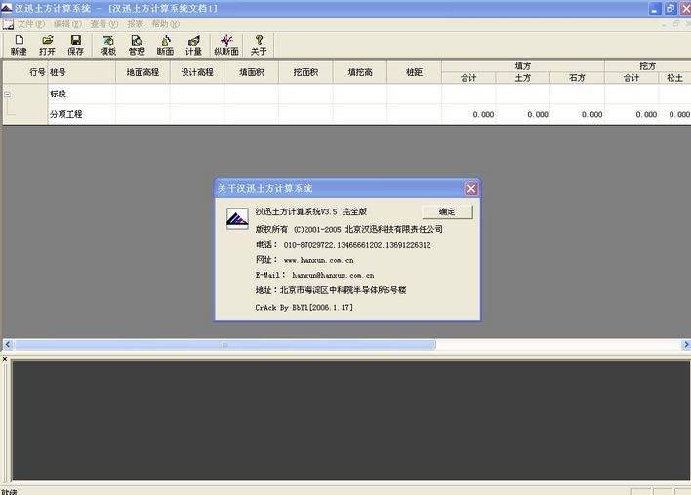Click the 新建 (New) toolbar icon

point(19,45)
